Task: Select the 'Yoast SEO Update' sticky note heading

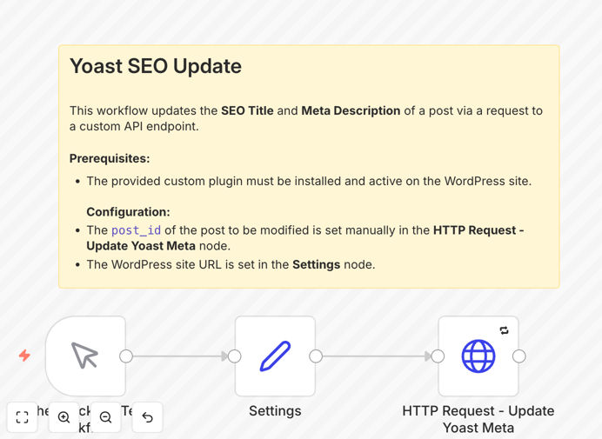Action: click(x=156, y=66)
